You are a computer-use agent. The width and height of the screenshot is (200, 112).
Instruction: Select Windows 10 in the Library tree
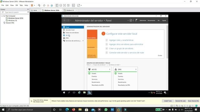[12, 21]
